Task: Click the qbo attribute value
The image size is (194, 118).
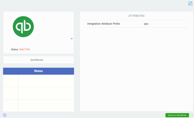Action: [146, 24]
